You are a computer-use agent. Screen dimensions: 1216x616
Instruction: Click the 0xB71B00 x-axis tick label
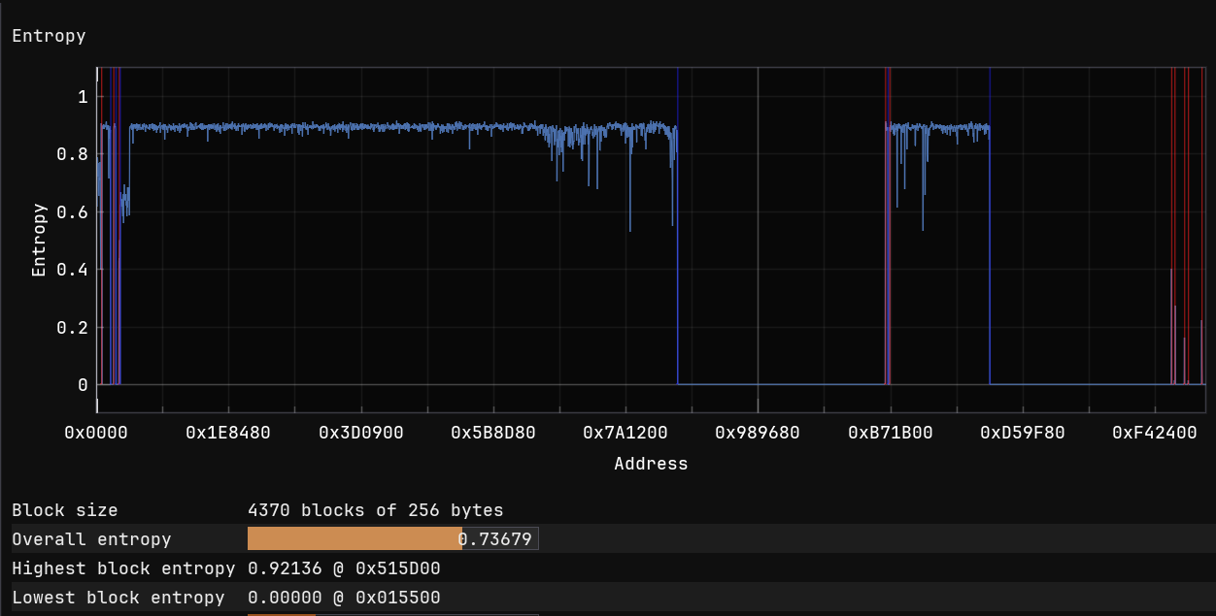click(890, 433)
